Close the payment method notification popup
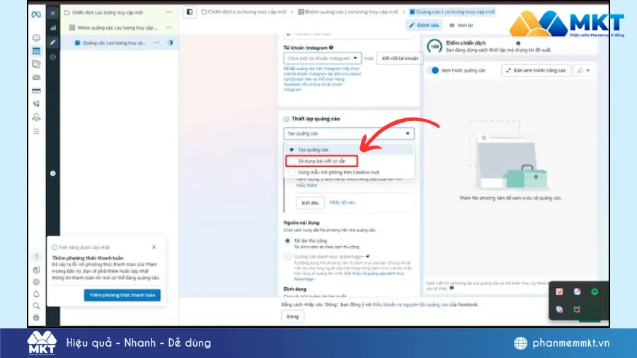This screenshot has width=637, height=358. tap(154, 247)
